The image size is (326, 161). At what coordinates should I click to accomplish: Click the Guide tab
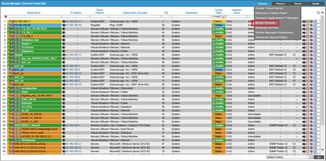[316, 4]
